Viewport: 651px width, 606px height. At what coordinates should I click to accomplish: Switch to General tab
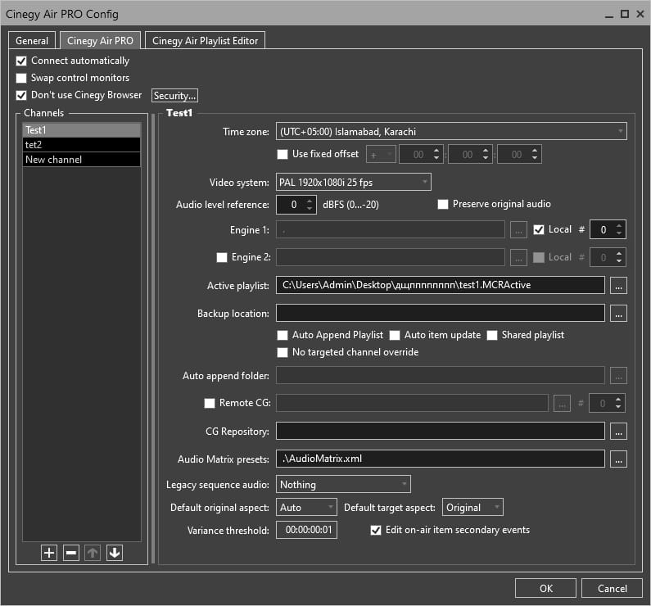(32, 41)
